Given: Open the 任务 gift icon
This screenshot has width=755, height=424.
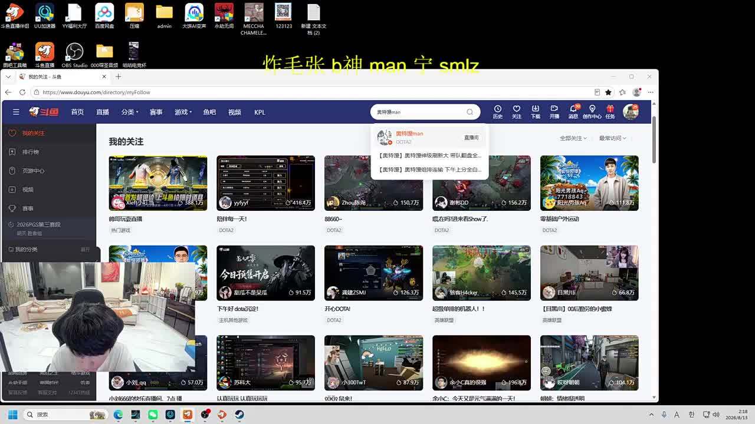Looking at the screenshot, I should [x=610, y=112].
